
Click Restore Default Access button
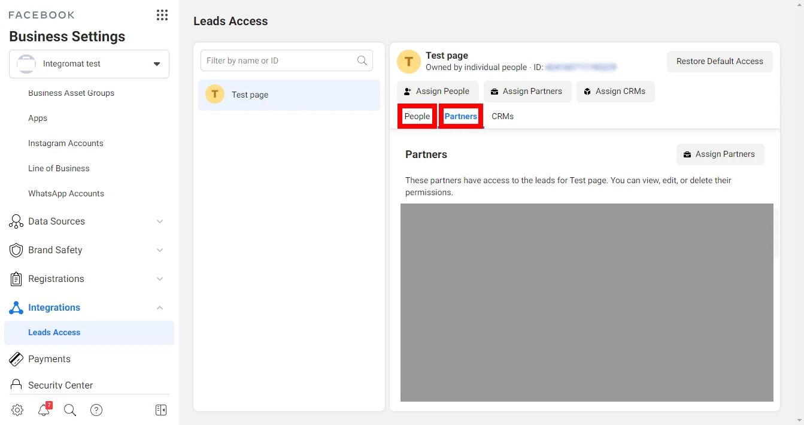point(720,61)
